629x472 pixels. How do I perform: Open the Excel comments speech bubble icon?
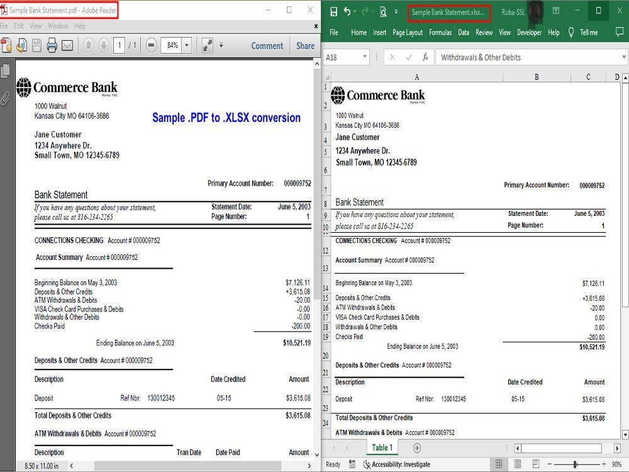click(620, 32)
